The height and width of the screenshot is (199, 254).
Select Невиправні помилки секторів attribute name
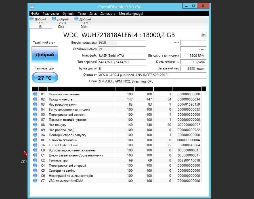[x=71, y=176]
